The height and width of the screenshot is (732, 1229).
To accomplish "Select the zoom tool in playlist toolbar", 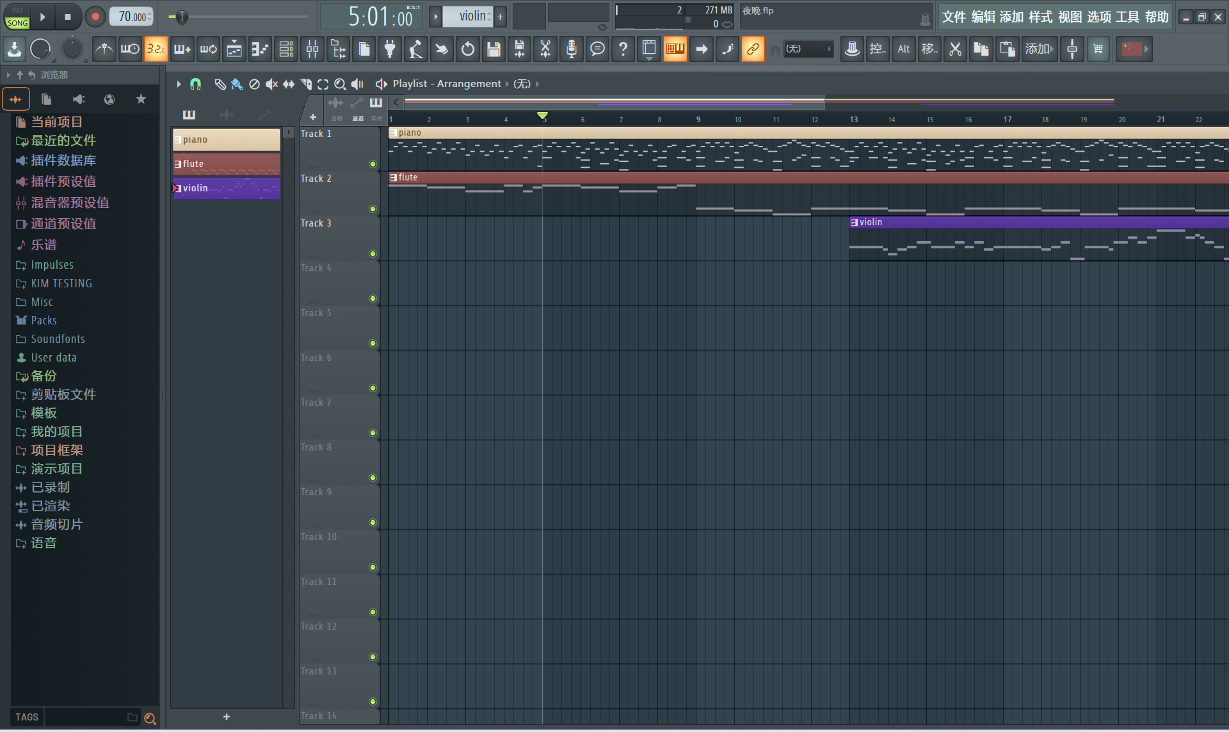I will [x=340, y=84].
